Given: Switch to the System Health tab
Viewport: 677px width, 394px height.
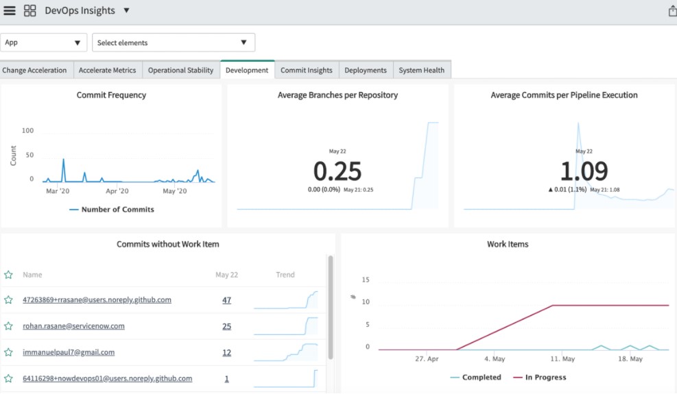Looking at the screenshot, I should 421,70.
